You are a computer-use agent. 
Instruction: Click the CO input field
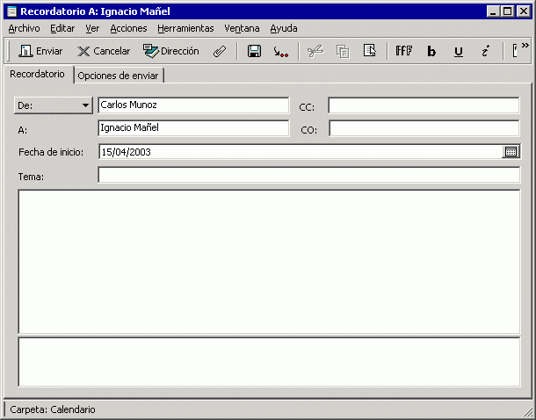tap(424, 128)
